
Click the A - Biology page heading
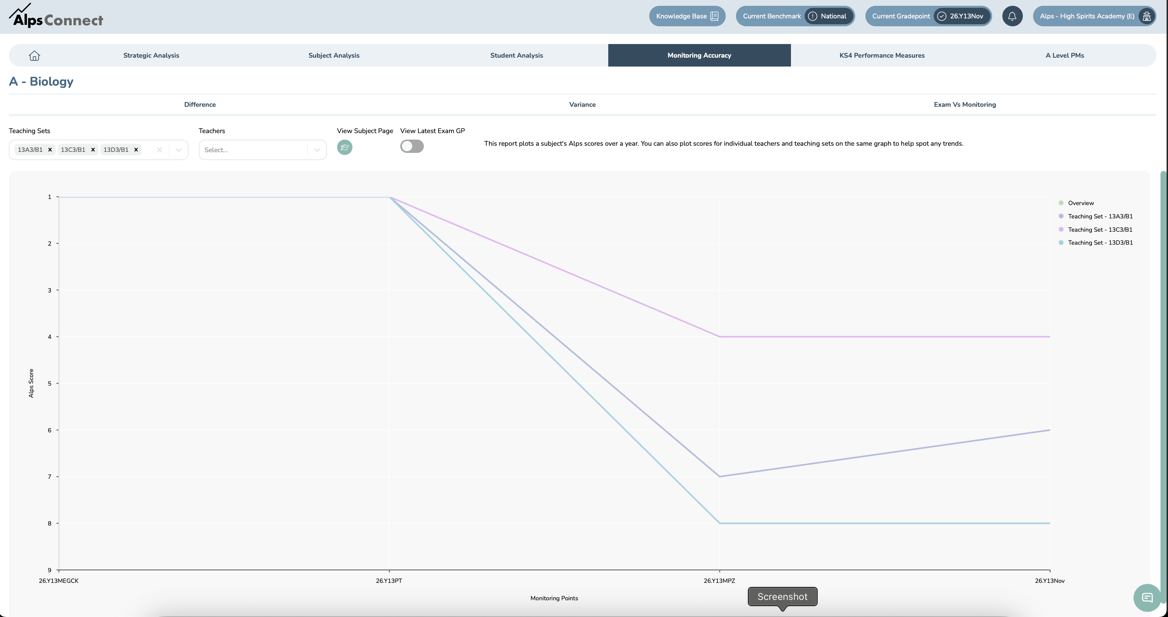tap(41, 82)
